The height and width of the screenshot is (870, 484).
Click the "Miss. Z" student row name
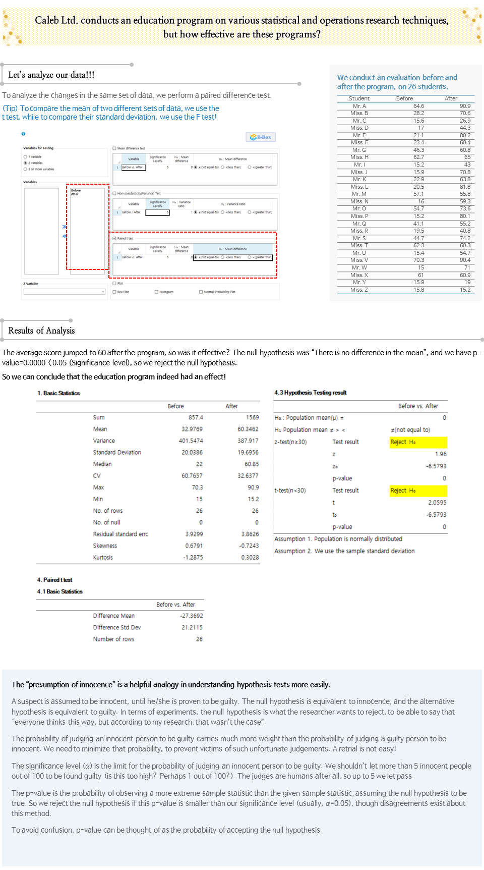[359, 290]
